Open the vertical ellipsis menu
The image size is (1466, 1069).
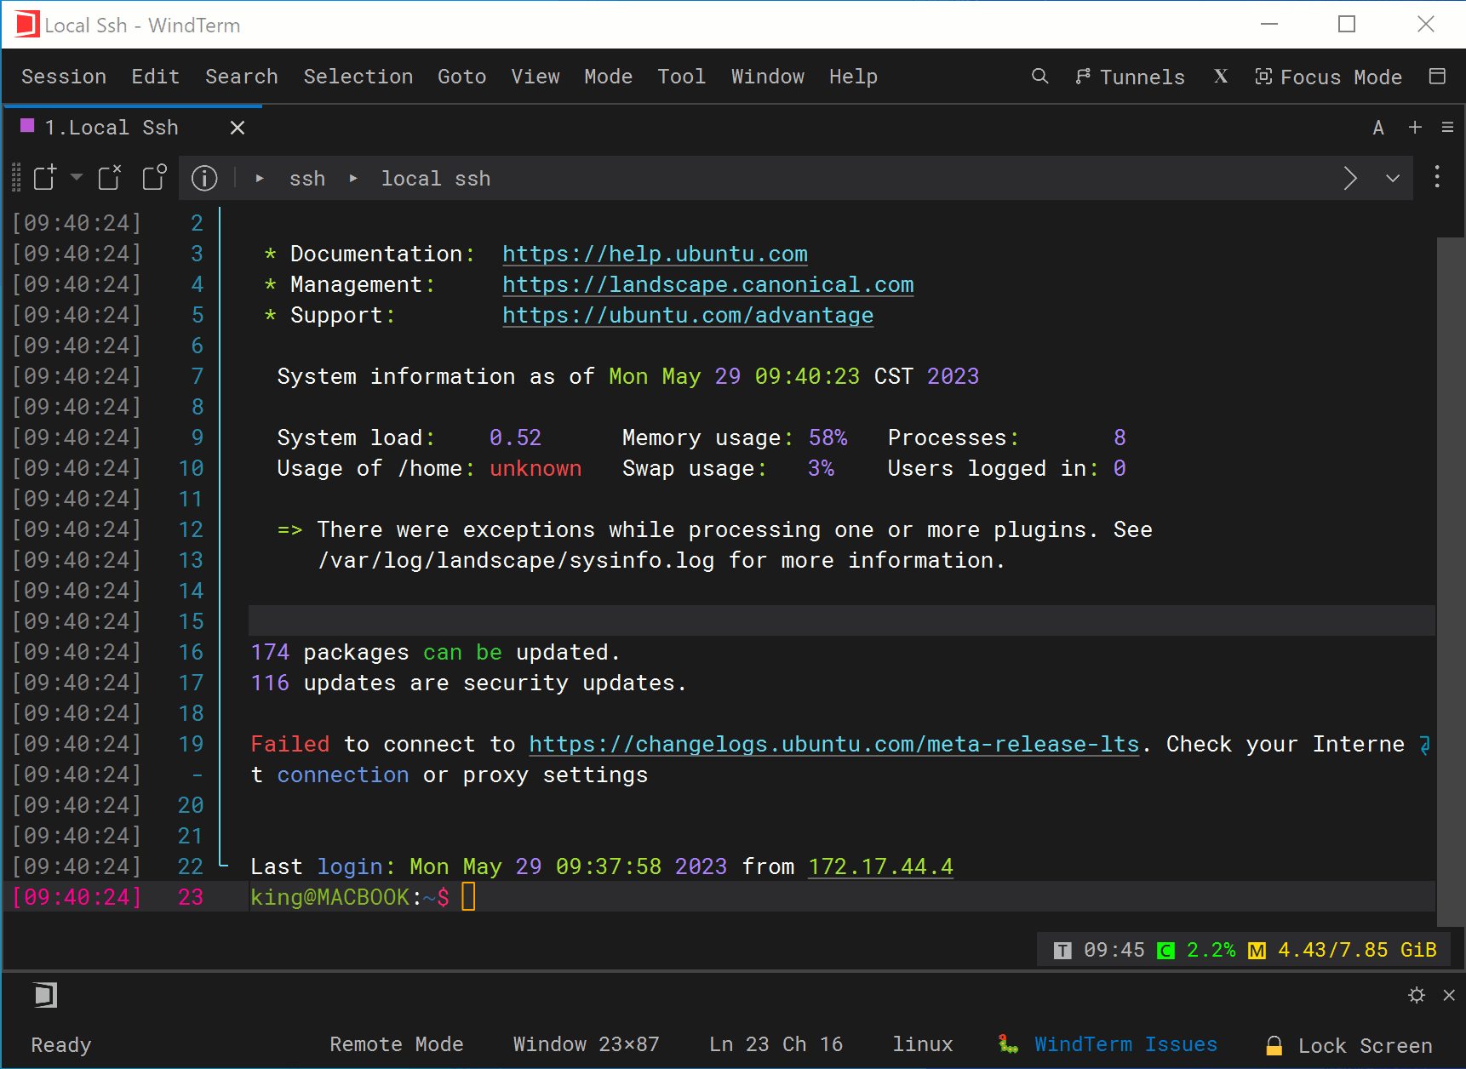tap(1437, 178)
